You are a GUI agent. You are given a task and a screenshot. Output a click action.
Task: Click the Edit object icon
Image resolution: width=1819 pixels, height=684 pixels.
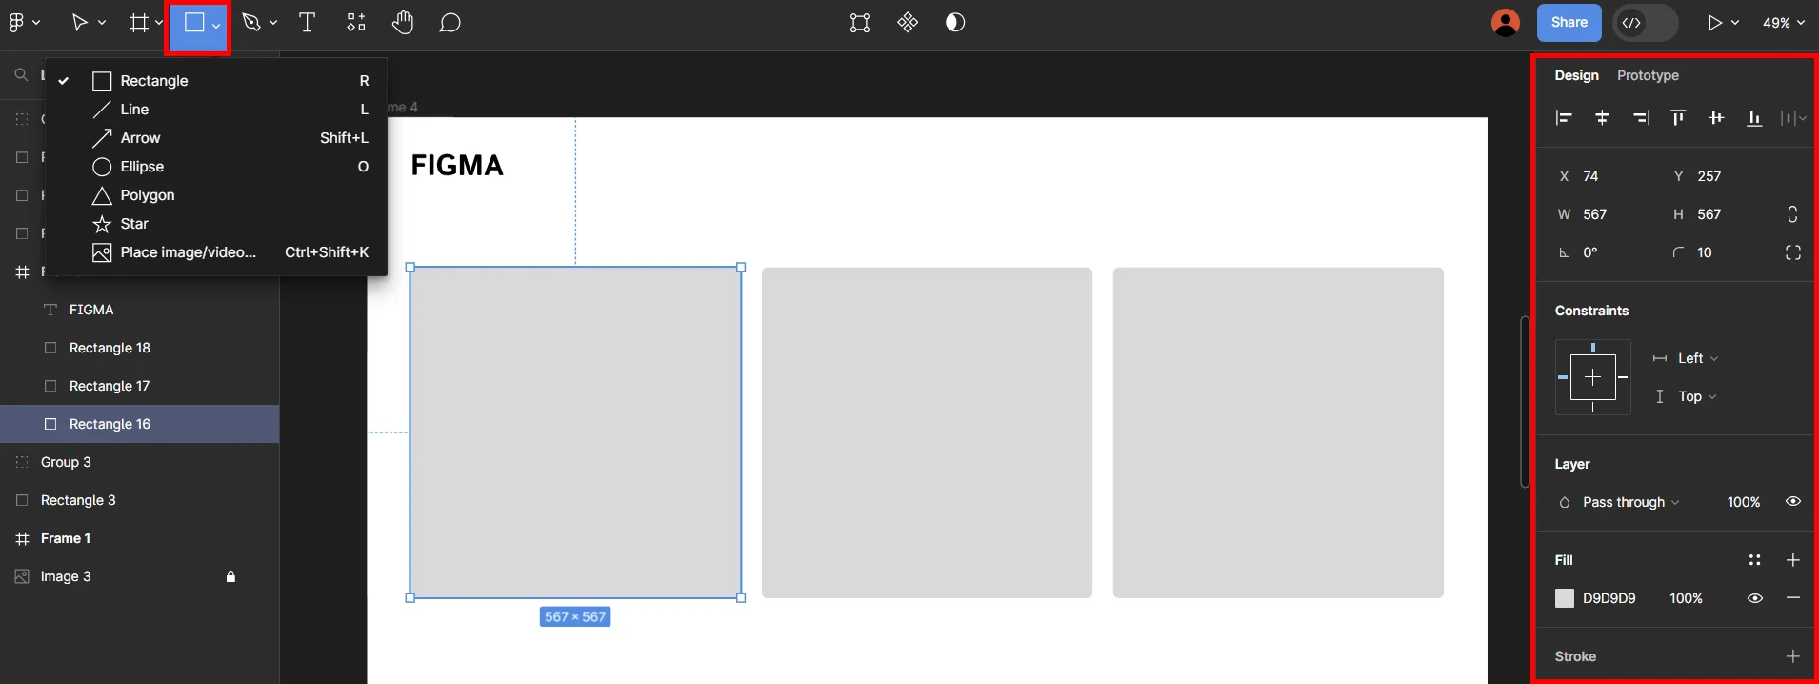pyautogui.click(x=860, y=23)
